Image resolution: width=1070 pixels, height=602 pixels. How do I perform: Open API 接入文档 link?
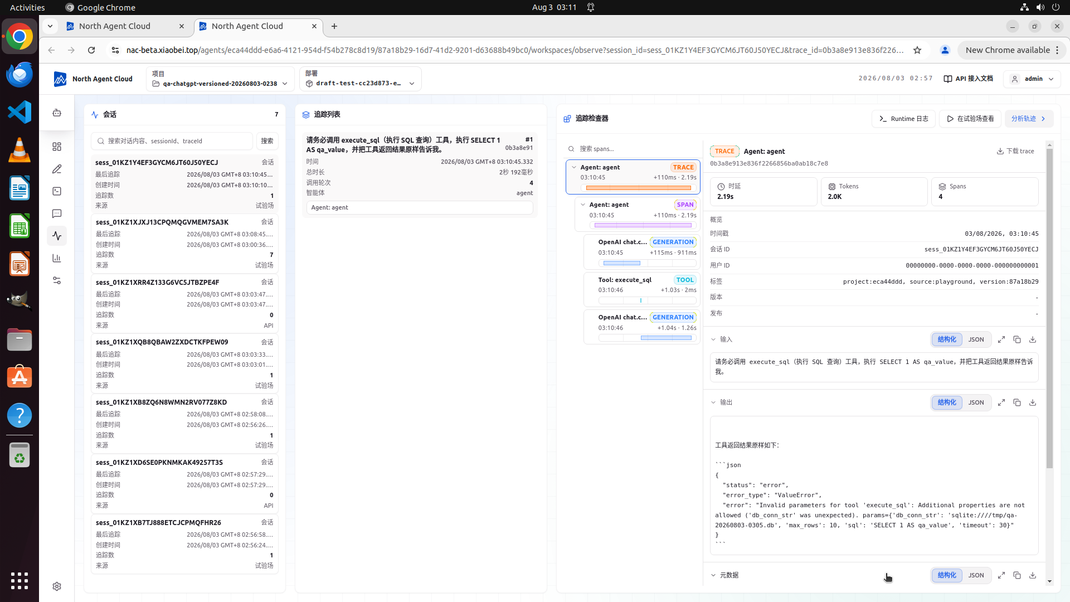(x=969, y=79)
